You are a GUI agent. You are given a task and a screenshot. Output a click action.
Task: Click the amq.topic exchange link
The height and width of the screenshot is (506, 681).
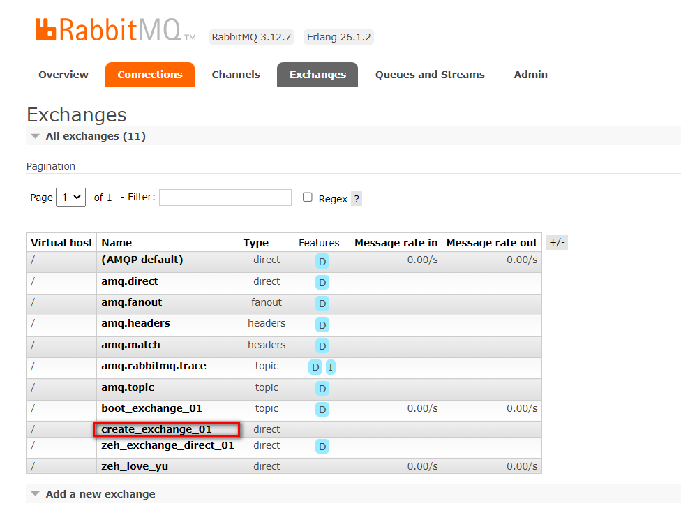[x=128, y=387]
